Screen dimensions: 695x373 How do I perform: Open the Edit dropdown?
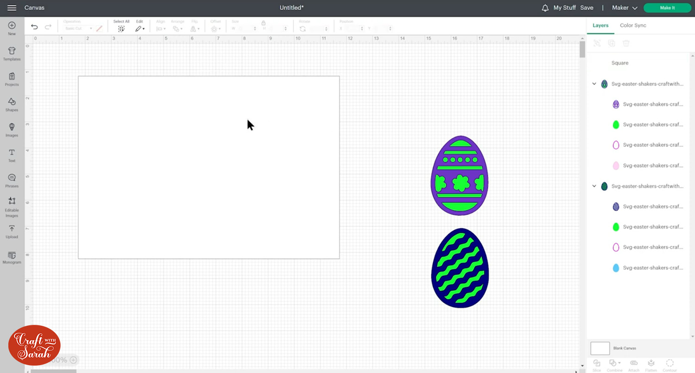pos(139,26)
